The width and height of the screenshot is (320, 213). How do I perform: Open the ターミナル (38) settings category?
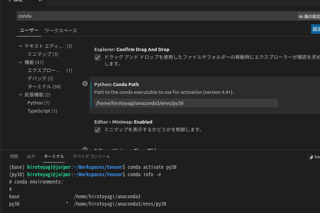(x=44, y=86)
